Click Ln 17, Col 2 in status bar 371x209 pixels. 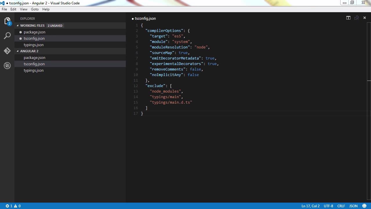click(310, 206)
